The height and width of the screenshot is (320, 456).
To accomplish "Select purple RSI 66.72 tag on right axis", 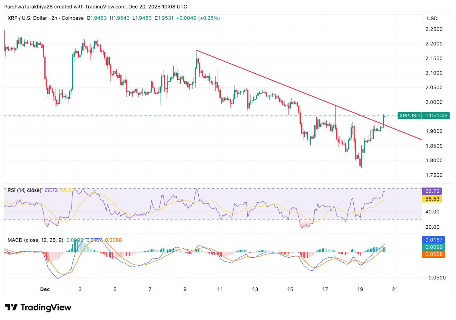I will [x=432, y=191].
